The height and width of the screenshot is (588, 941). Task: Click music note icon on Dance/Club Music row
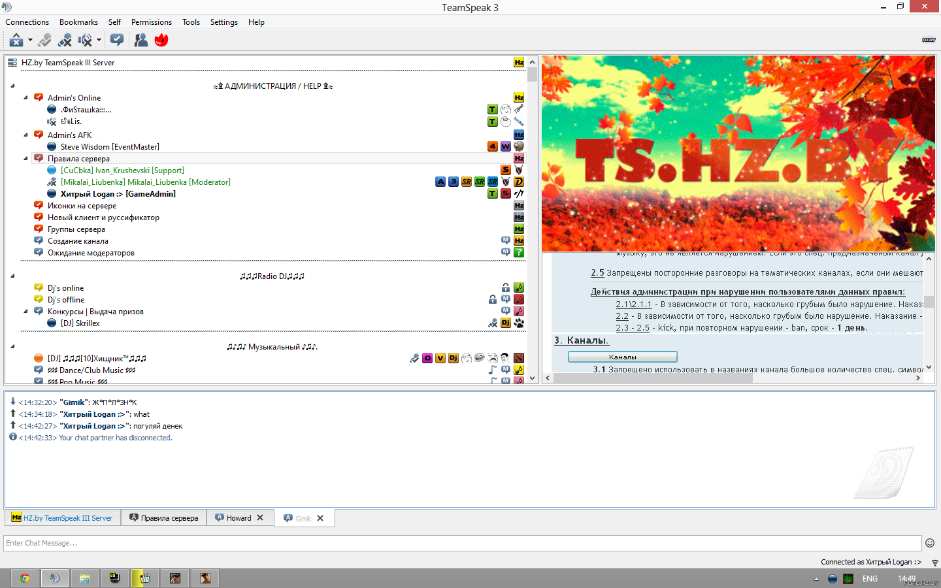[x=493, y=370]
